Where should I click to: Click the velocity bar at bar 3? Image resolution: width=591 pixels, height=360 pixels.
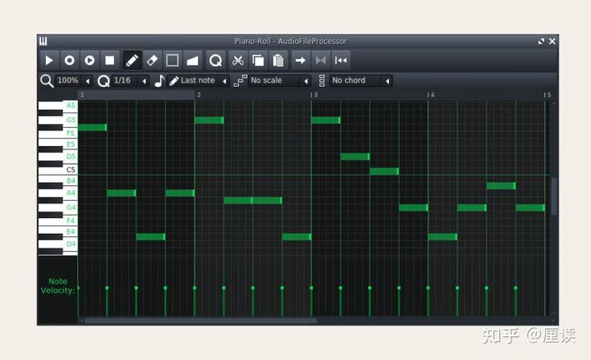(x=311, y=301)
